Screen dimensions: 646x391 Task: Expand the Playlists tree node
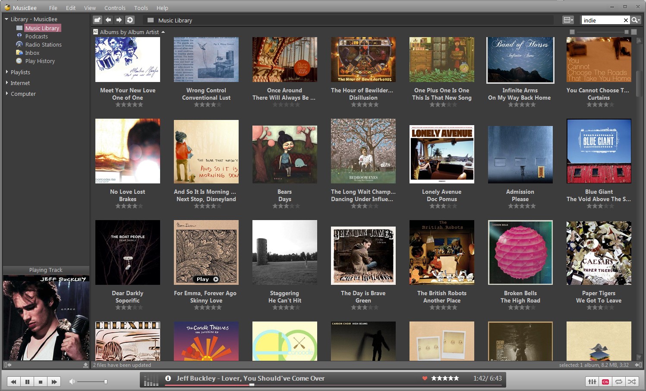6,72
